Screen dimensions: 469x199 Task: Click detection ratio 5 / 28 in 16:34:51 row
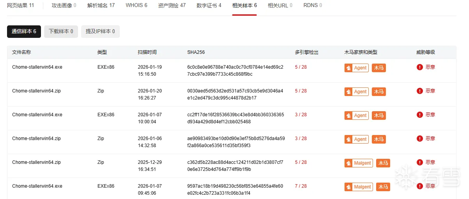tap(301, 162)
